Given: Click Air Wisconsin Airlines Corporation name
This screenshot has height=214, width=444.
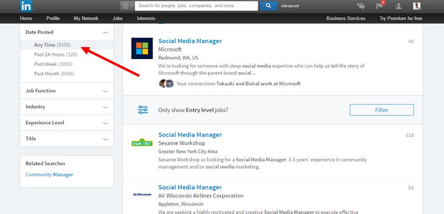Looking at the screenshot, I should click(x=201, y=196).
